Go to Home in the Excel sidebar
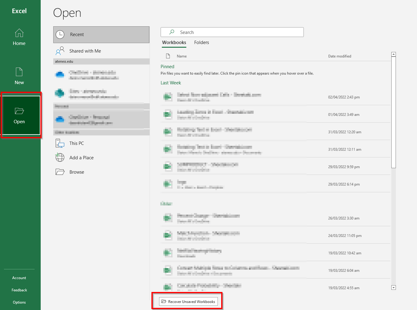The image size is (417, 310). point(19,37)
